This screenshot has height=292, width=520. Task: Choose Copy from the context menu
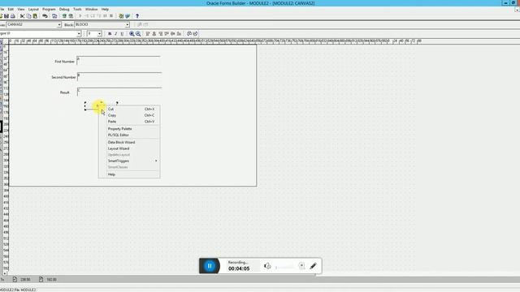[x=129, y=115]
